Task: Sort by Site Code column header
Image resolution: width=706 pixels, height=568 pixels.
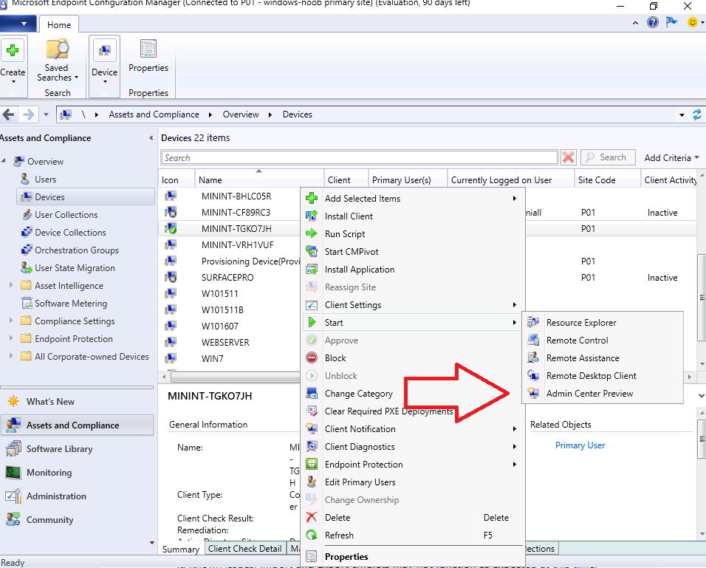Action: [607, 179]
